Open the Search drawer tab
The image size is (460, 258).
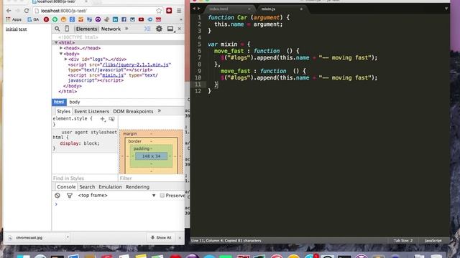[87, 187]
